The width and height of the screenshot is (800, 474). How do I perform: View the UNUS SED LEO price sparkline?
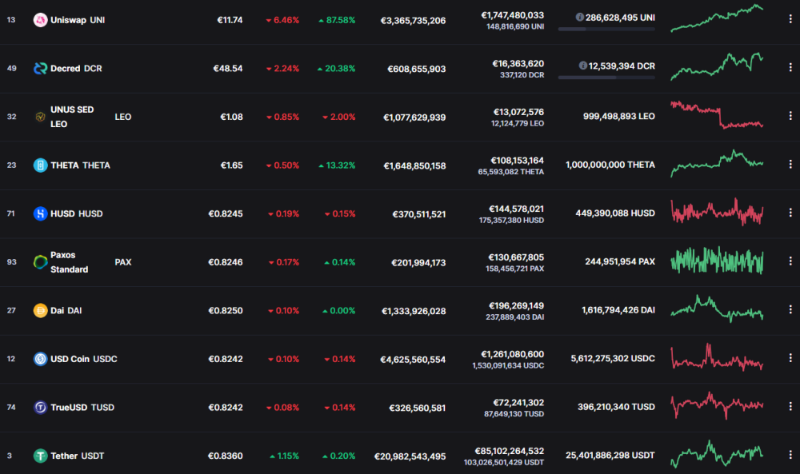[x=717, y=114]
